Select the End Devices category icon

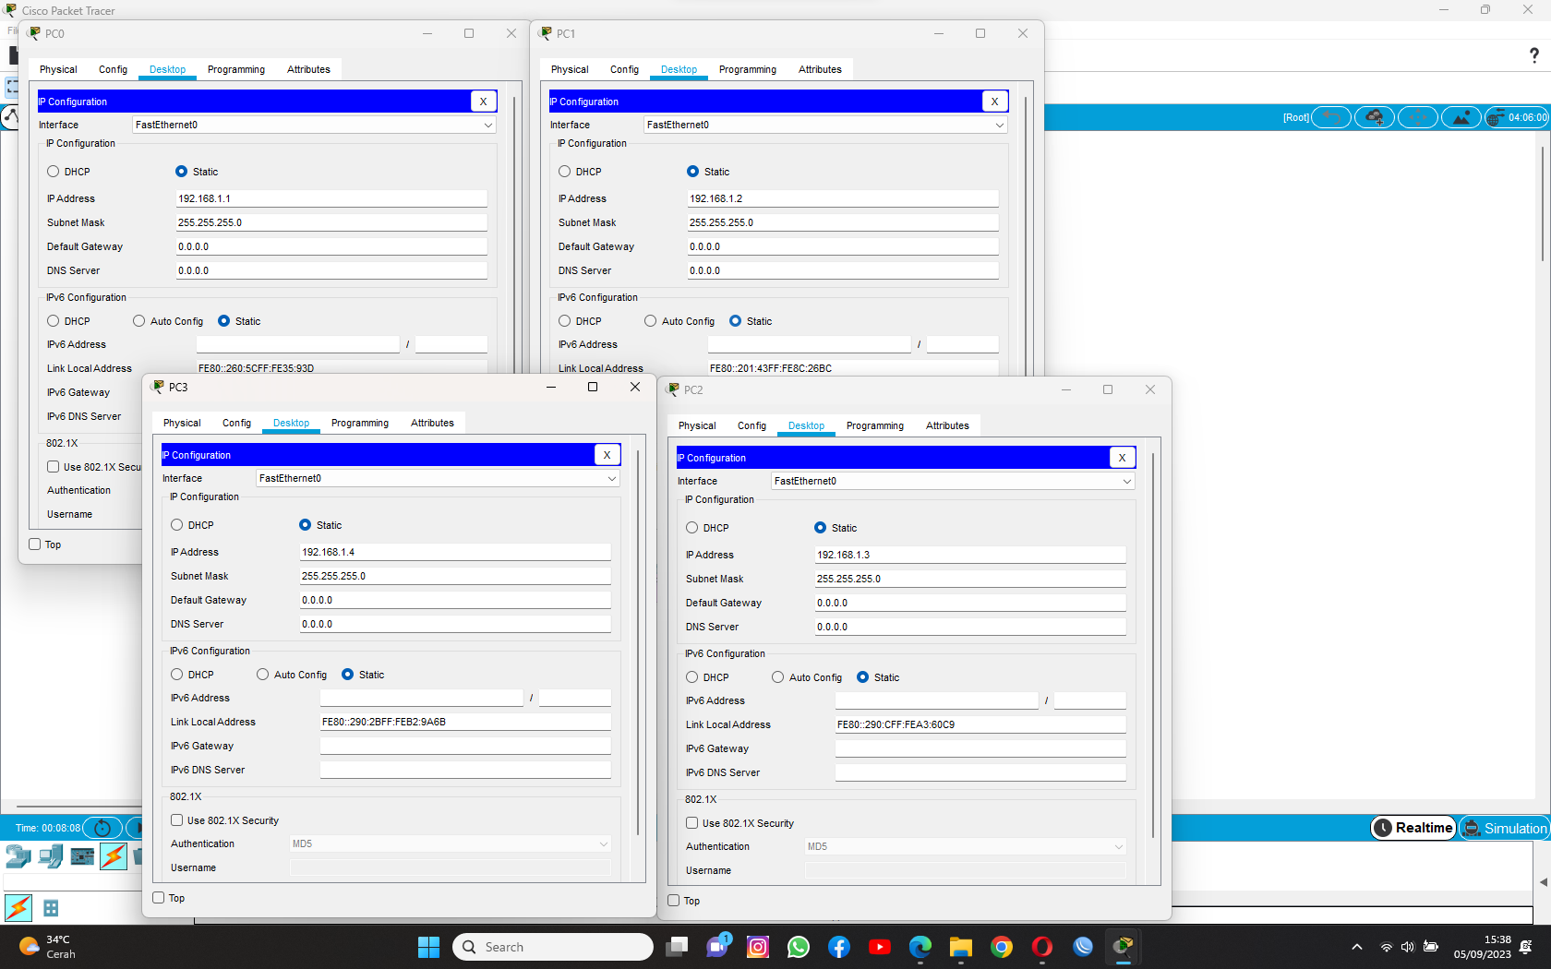[51, 856]
